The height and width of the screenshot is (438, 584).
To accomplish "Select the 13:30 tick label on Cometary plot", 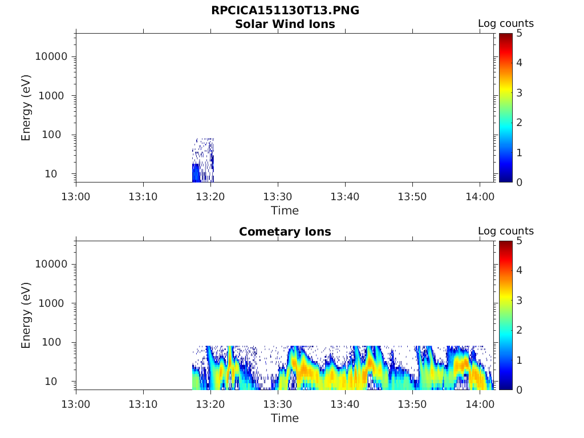I will click(278, 404).
